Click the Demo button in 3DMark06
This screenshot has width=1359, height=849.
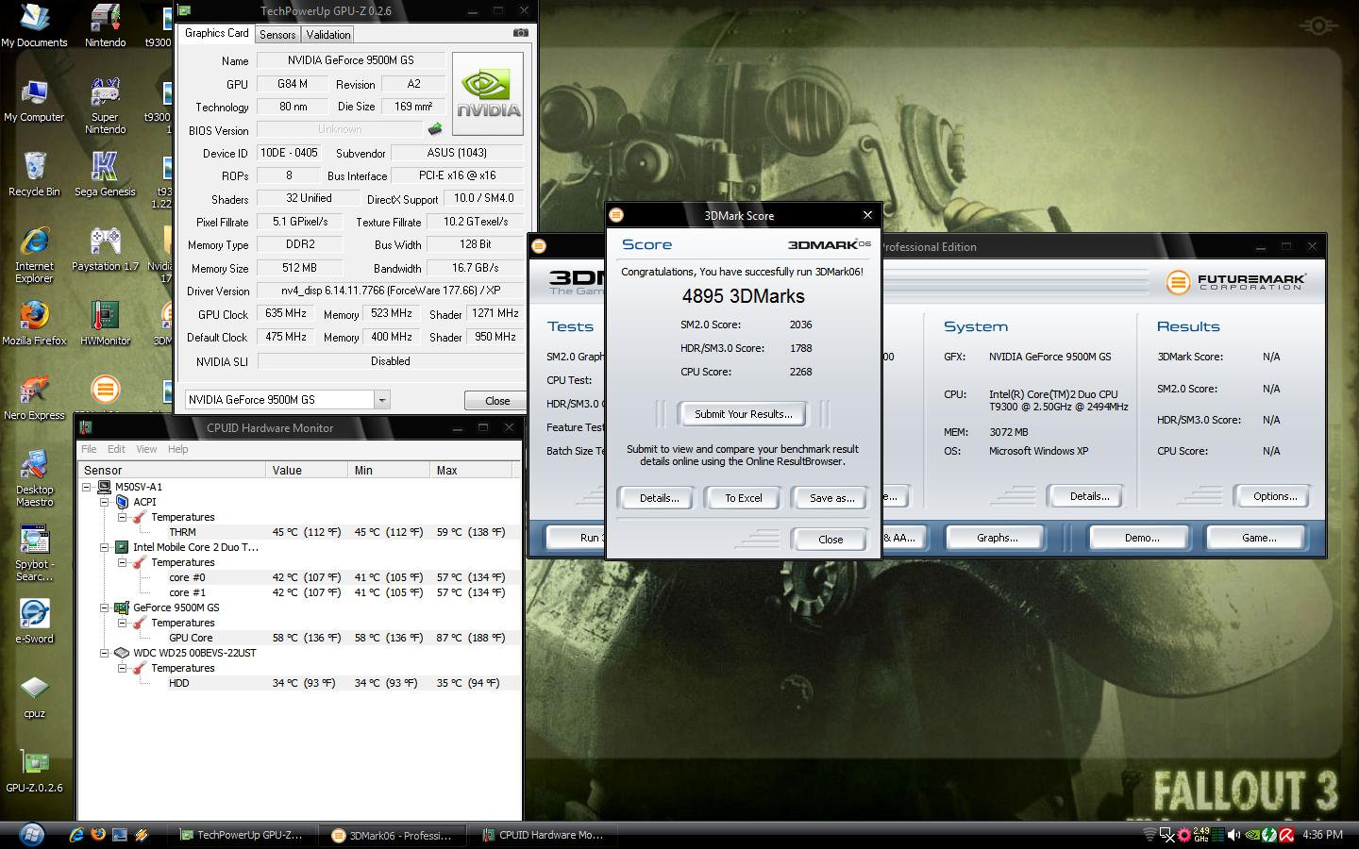click(1141, 538)
